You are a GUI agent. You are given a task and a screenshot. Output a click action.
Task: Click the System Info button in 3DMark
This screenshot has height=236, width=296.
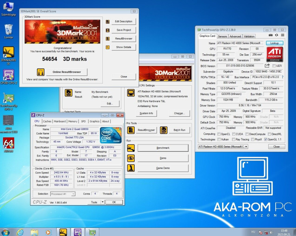point(146,113)
